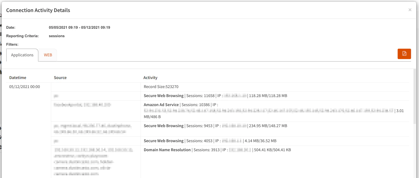Select Secure Web Browsing 4053 sessions row
Screen dimensions: 419x178
click(230, 141)
